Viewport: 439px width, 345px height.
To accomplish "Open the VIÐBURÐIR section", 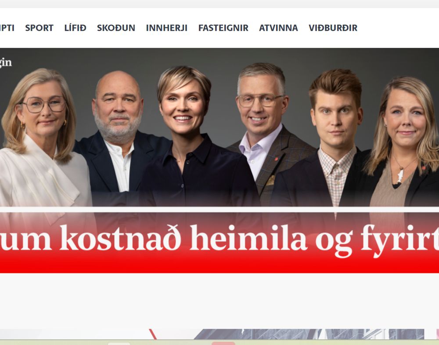I will point(333,28).
